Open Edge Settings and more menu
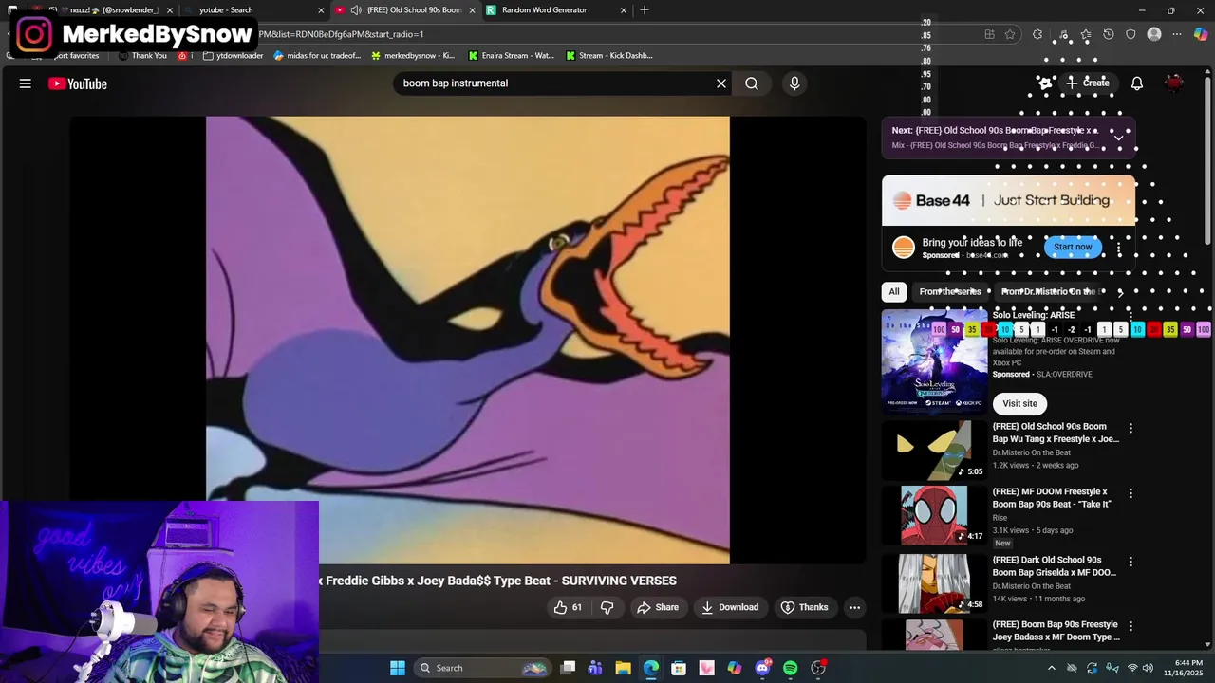 click(x=1177, y=34)
